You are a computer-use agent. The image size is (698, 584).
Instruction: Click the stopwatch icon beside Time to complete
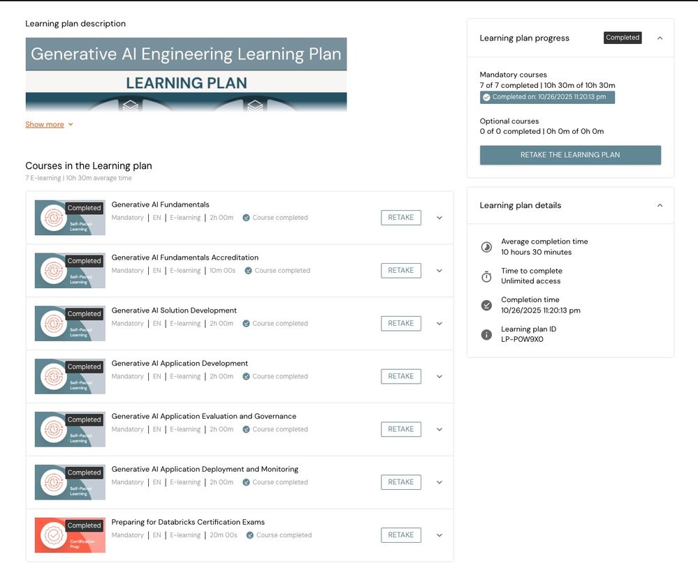click(x=486, y=276)
